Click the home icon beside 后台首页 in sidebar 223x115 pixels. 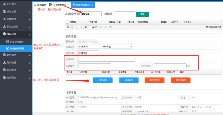coord(4,4)
